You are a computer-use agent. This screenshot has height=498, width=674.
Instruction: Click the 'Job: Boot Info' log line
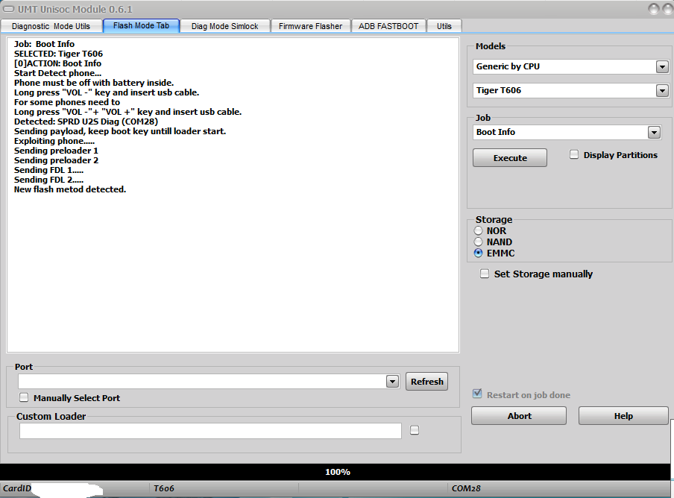(44, 44)
